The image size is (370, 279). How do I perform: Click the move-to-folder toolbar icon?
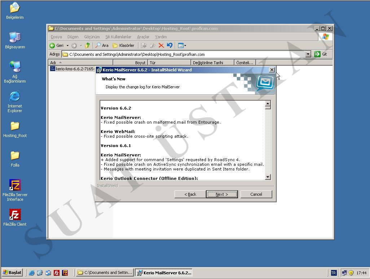[x=144, y=45]
